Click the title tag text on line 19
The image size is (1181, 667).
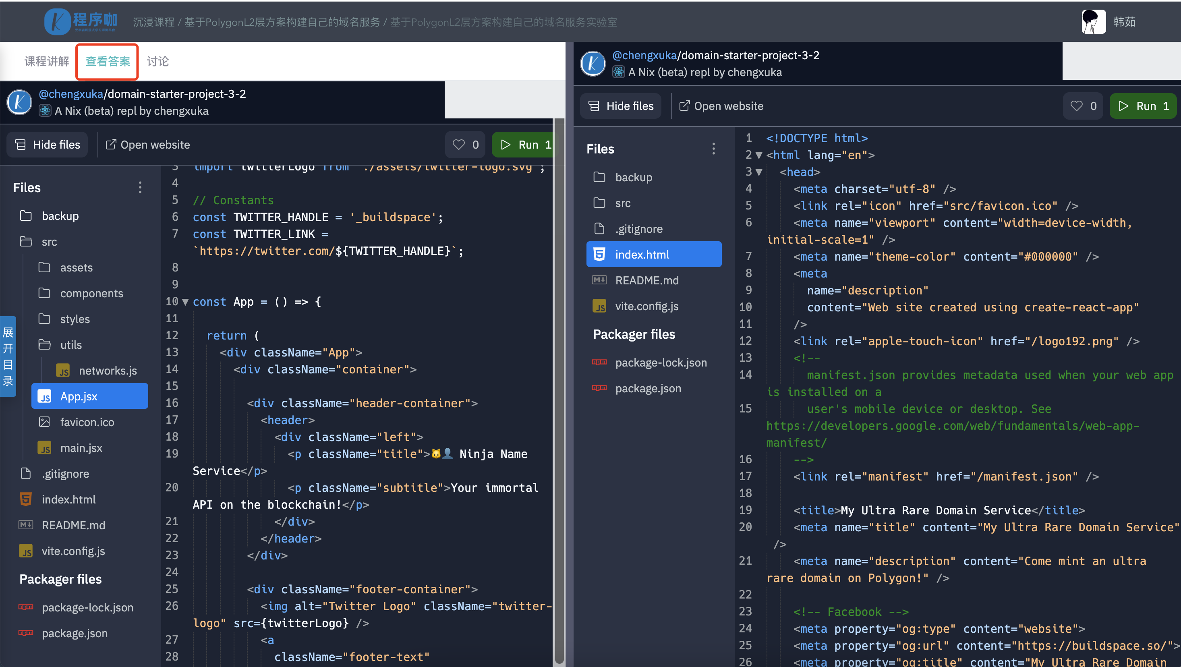coord(935,510)
